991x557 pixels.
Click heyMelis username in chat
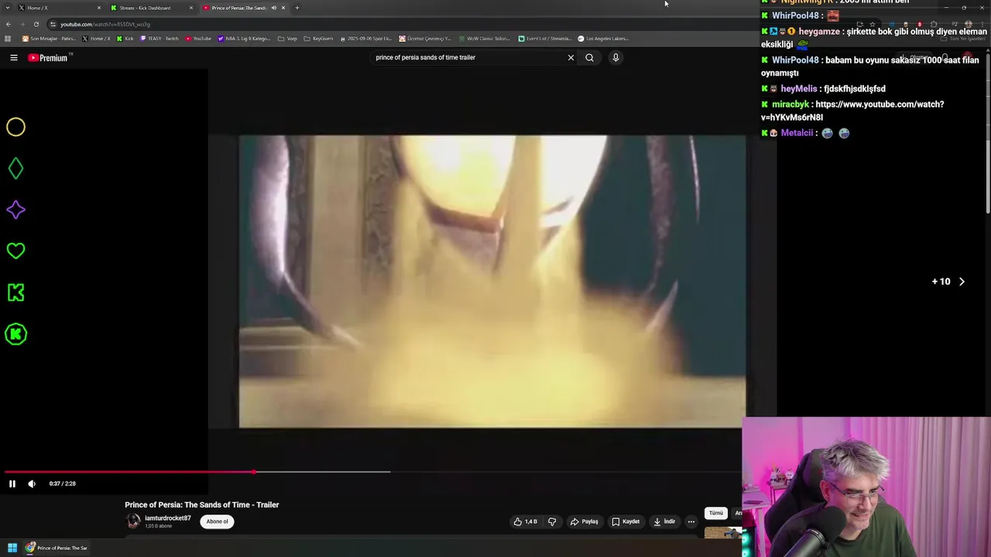799,89
